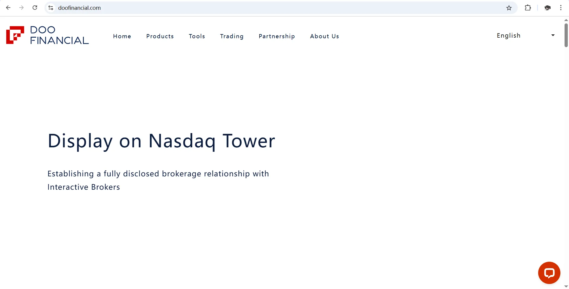
Task: Open the Chrome three-dot menu
Action: 561,8
